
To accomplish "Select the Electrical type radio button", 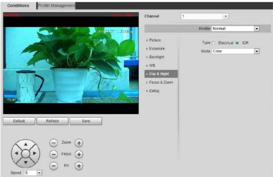I will click(214, 43).
